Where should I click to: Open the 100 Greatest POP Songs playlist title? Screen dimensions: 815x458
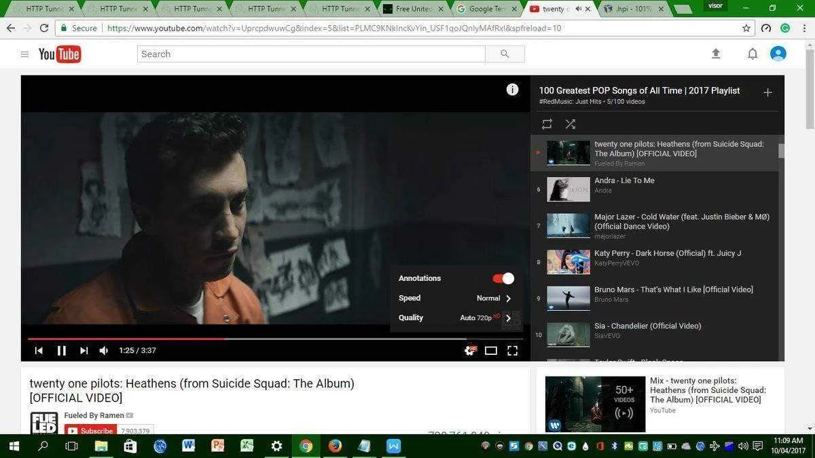point(639,91)
